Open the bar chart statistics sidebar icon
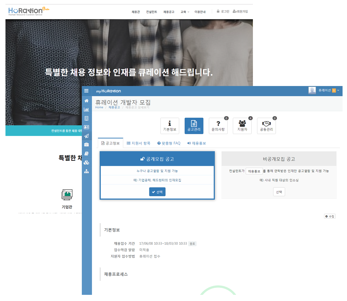This screenshot has width=347, height=301. pos(87,110)
